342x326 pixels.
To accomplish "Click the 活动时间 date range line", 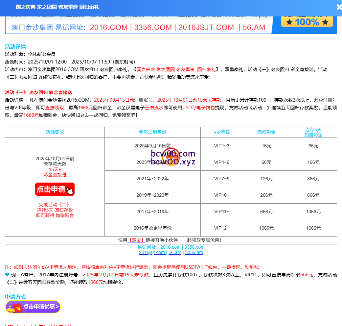I will click(70, 62).
